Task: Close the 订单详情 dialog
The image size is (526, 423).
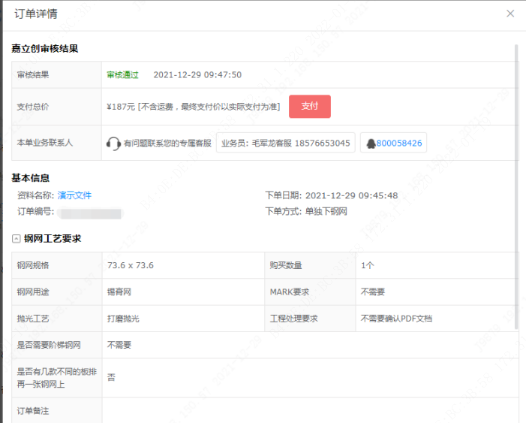Action: point(510,14)
